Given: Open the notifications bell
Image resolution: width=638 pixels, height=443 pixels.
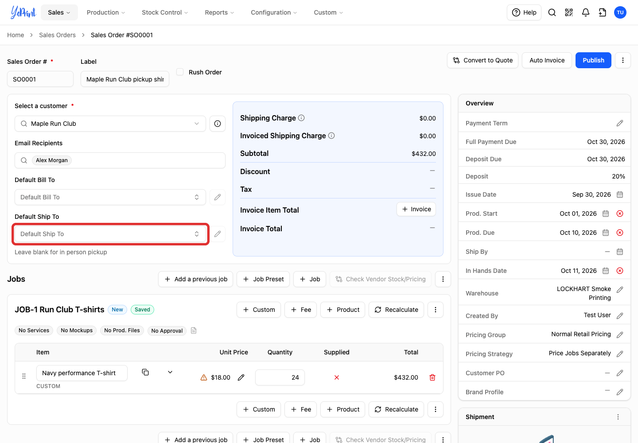Looking at the screenshot, I should coord(586,12).
